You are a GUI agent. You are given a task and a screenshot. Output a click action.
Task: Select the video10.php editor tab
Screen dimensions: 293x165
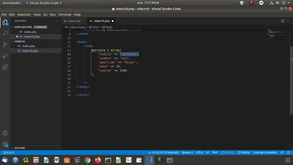click(x=102, y=21)
